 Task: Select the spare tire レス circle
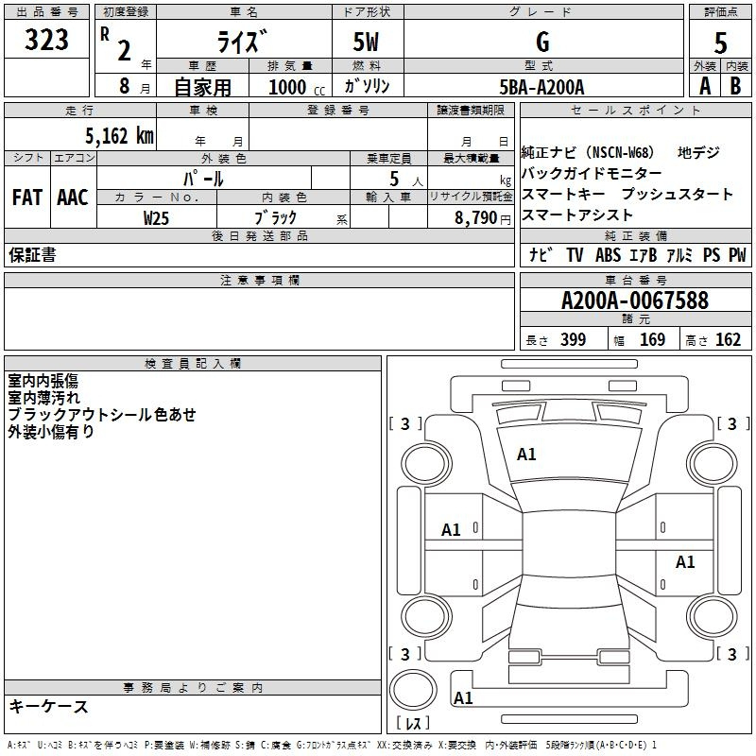click(x=413, y=690)
